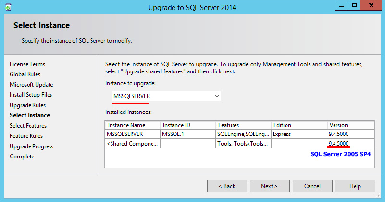Select the License Terms step
The width and height of the screenshot is (385, 202).
27,64
